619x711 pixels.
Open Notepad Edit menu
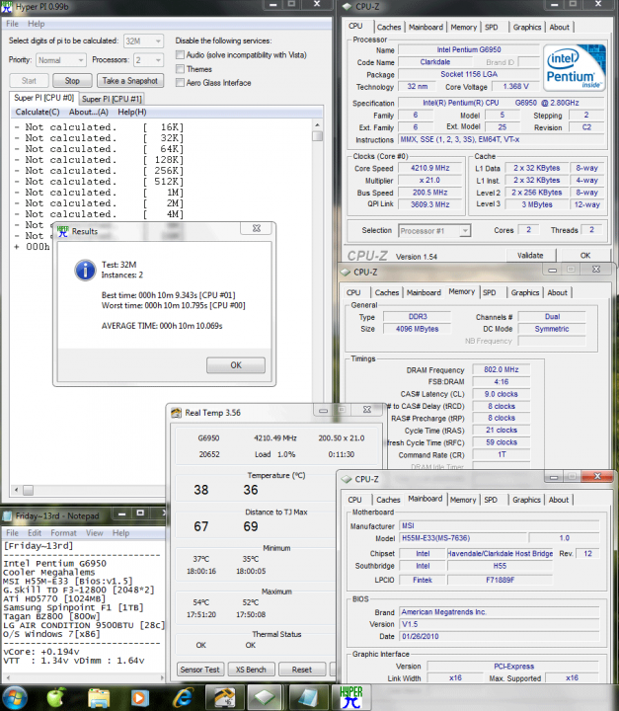pos(34,533)
